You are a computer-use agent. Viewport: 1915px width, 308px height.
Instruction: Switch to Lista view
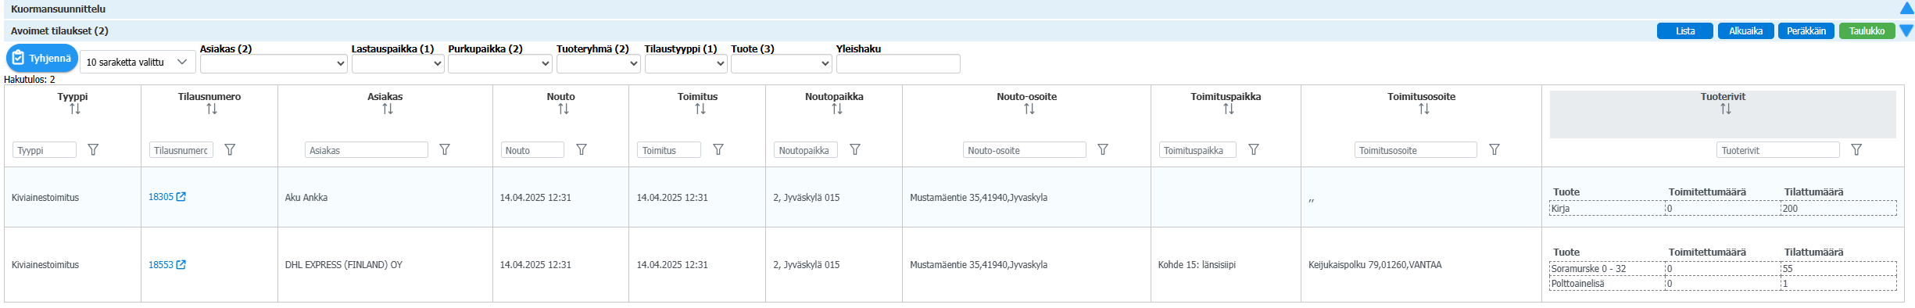tap(1685, 30)
